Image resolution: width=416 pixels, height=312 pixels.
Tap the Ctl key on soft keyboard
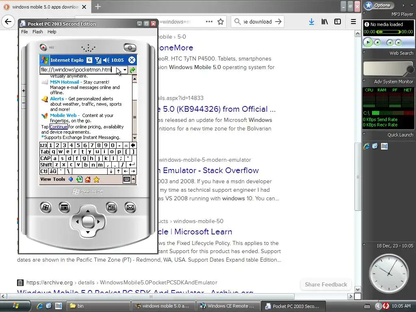coord(44,171)
